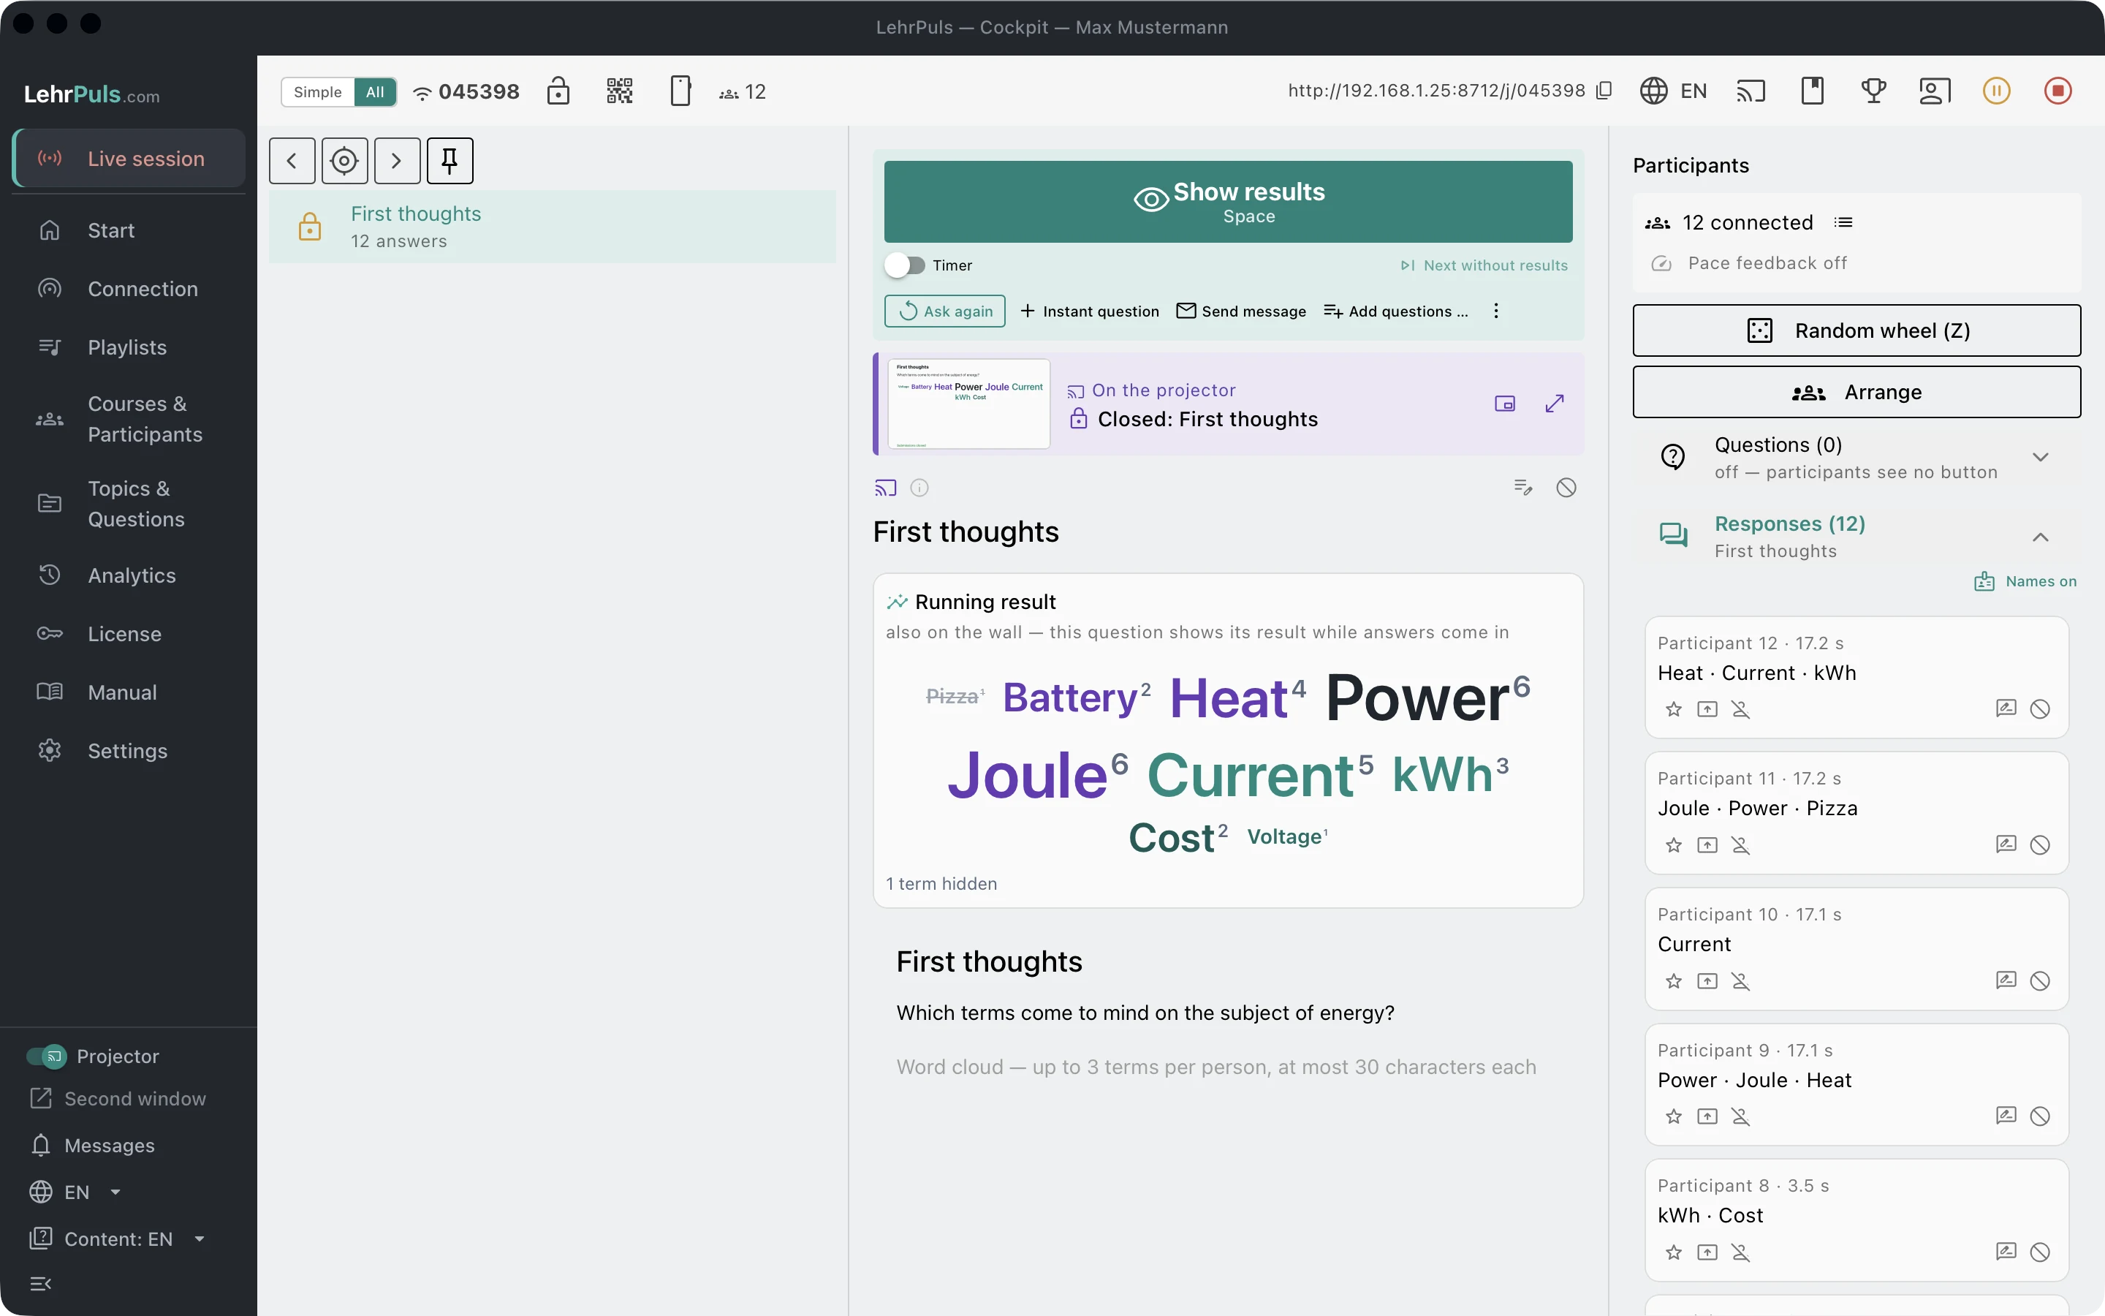The image size is (2105, 1316).
Task: Click the pin icon button
Action: coord(450,161)
